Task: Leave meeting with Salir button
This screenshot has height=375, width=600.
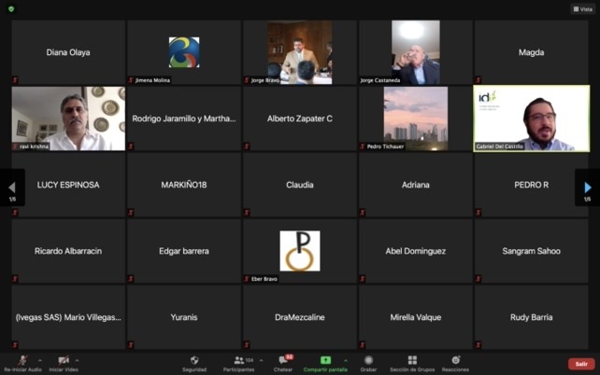Action: click(x=581, y=364)
